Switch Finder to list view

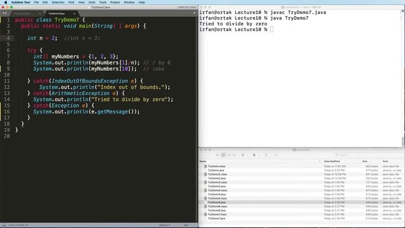tap(223, 155)
